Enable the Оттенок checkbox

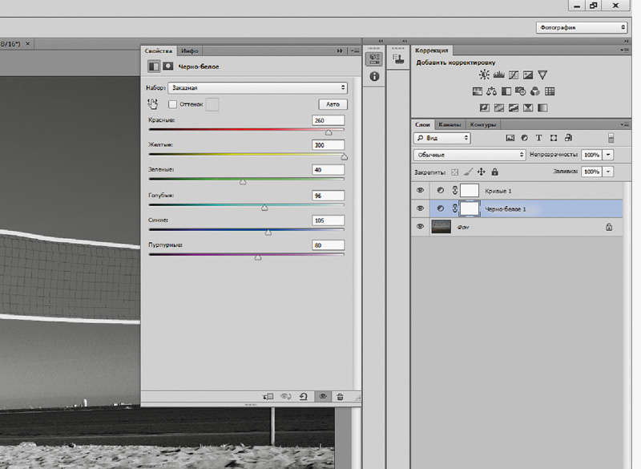pyautogui.click(x=173, y=104)
